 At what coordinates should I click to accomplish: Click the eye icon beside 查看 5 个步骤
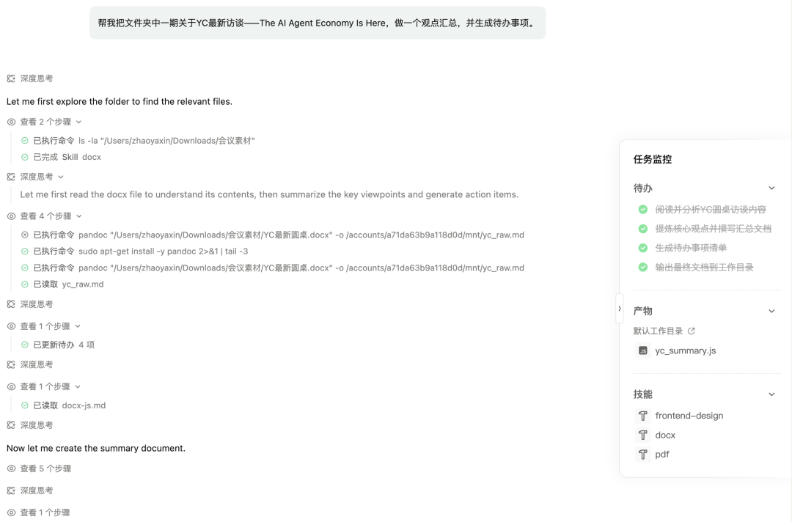[x=11, y=468]
